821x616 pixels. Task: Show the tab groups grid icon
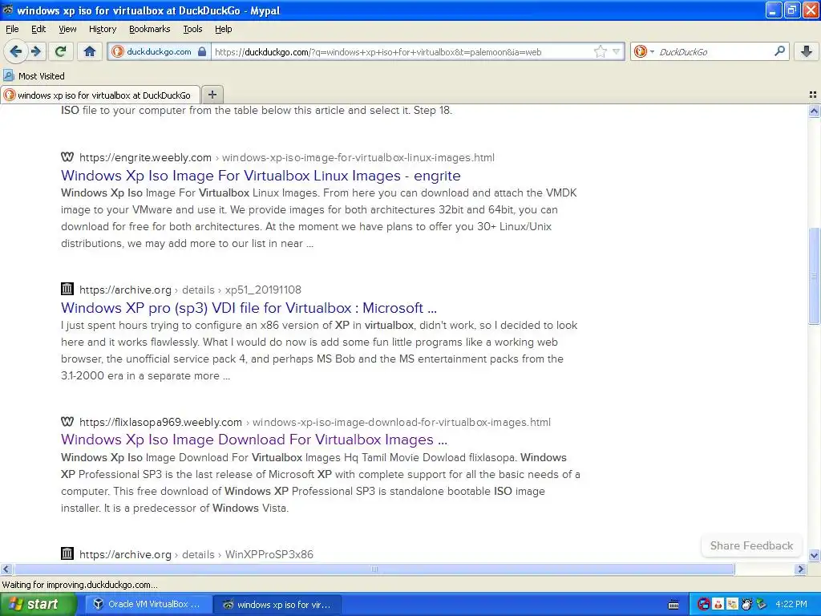click(813, 95)
